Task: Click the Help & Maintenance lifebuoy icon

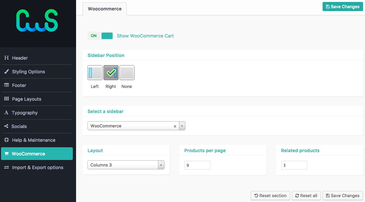Action: pos(7,140)
